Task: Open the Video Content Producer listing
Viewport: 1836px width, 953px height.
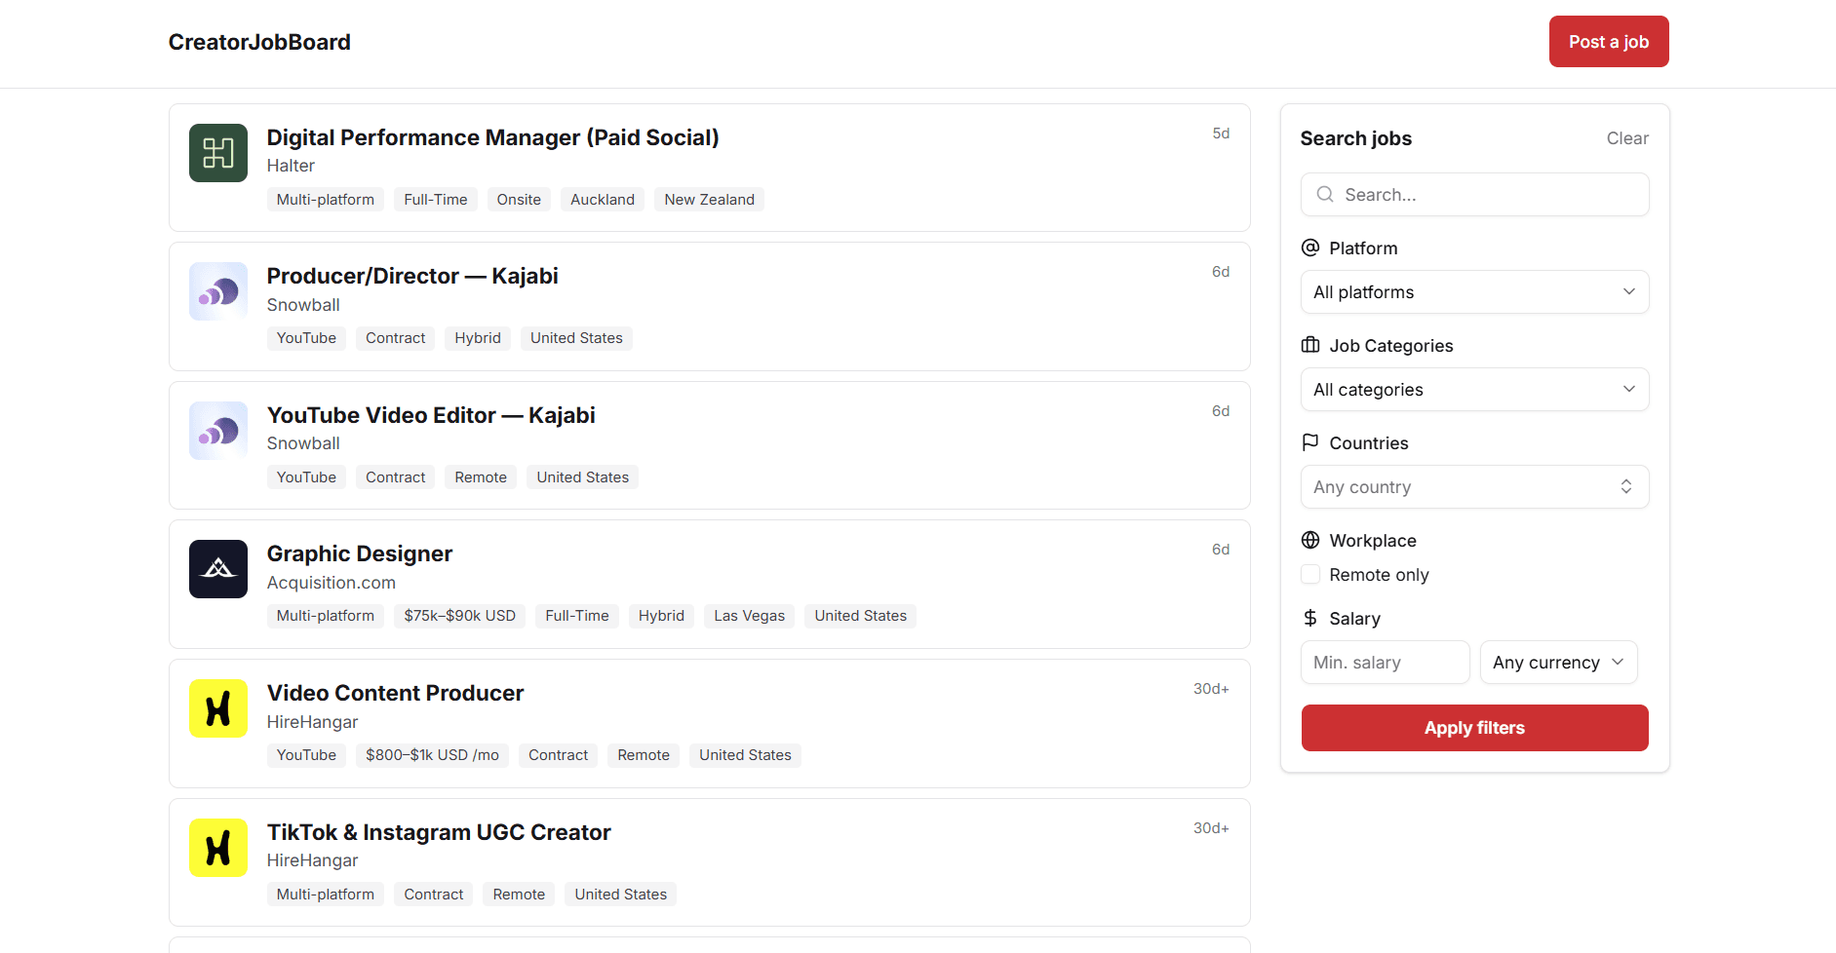Action: point(395,693)
